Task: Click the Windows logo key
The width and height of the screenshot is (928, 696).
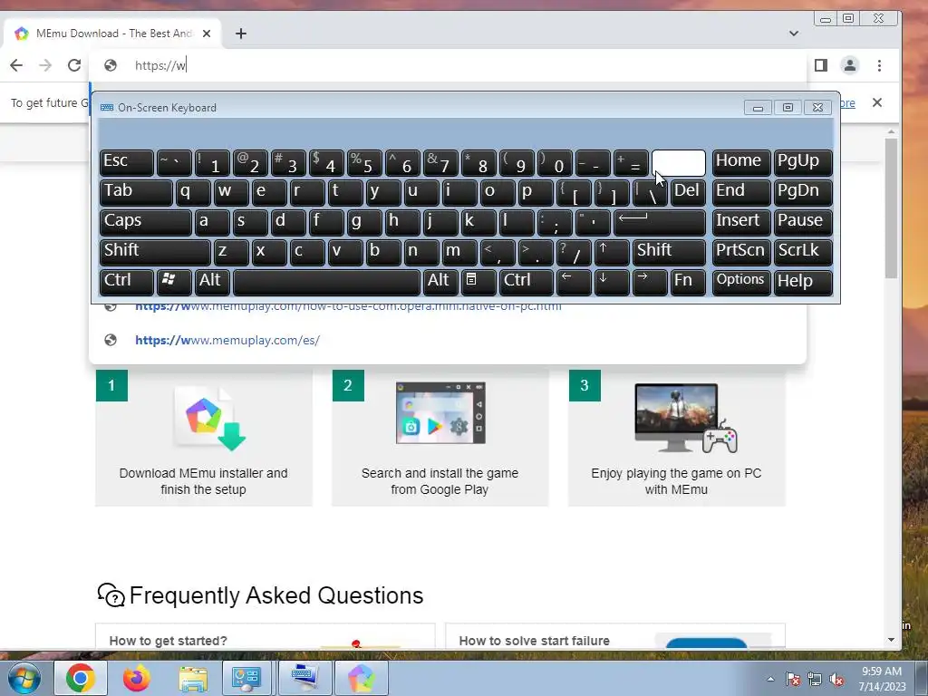Action: (173, 282)
